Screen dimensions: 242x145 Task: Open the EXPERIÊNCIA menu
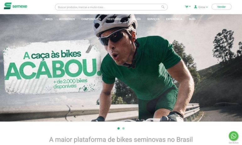tap(174, 19)
